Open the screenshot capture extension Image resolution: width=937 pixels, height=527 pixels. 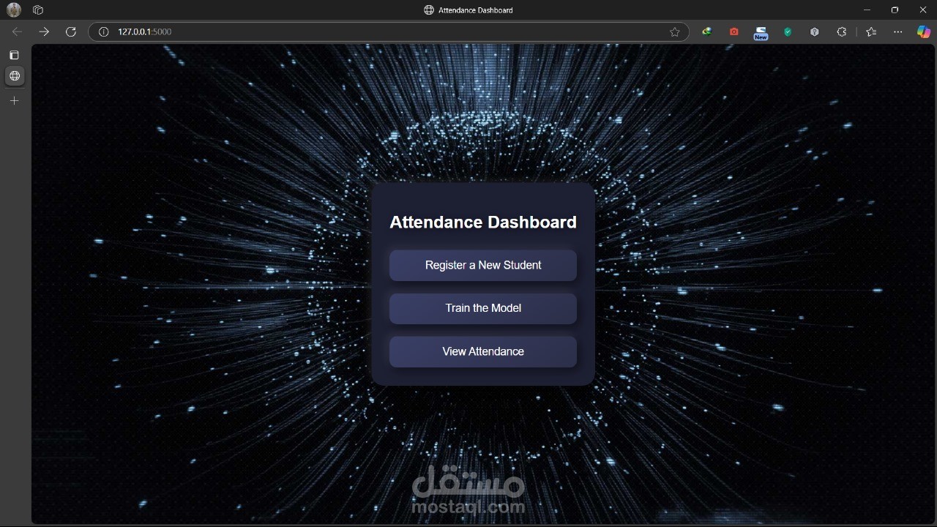point(734,31)
